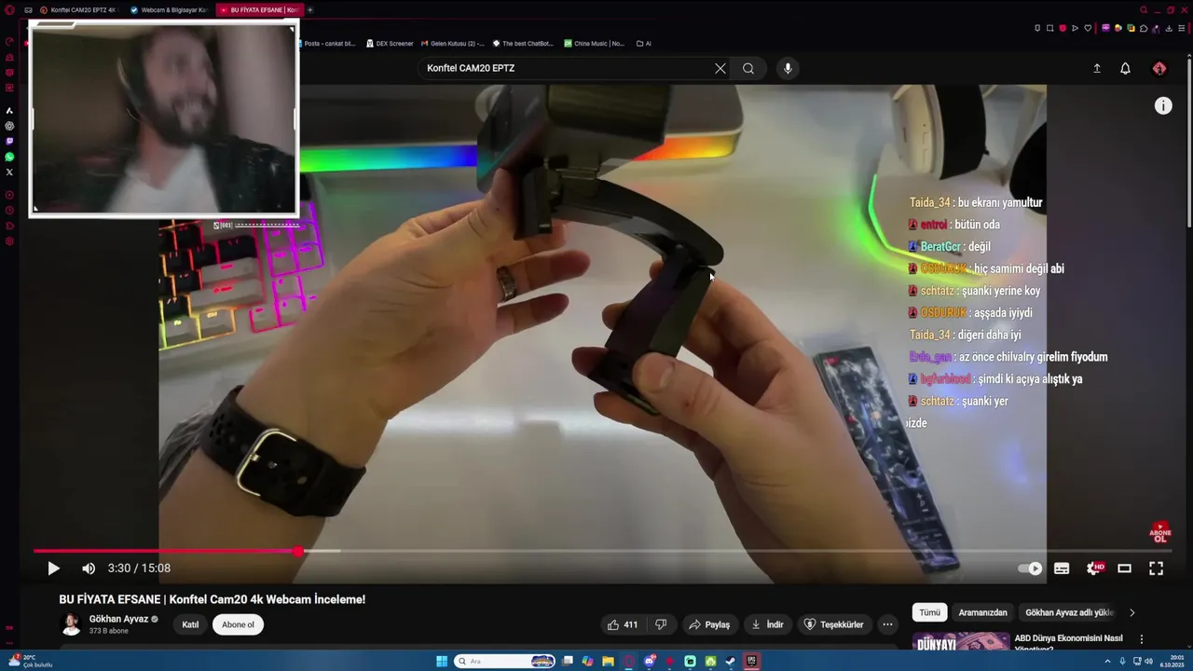The height and width of the screenshot is (671, 1193).
Task: Open ABD Dünya Ekonomisini recommended video
Action: (x=1068, y=643)
